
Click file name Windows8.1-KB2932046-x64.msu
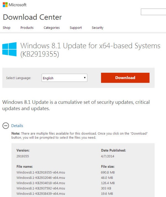coord(41,178)
